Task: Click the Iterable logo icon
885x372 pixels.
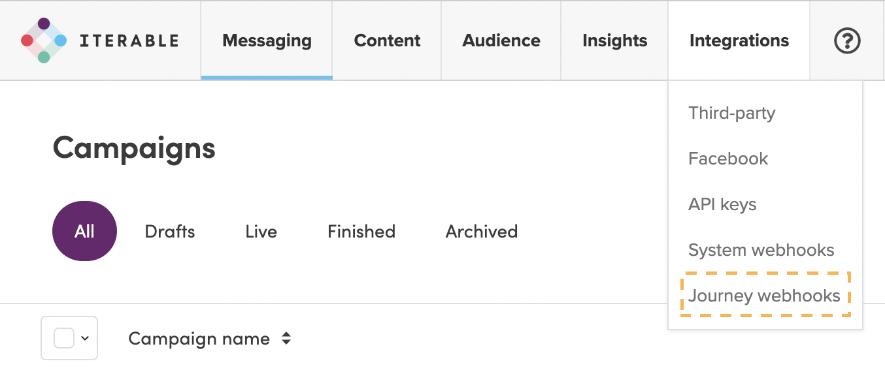Action: coord(44,40)
